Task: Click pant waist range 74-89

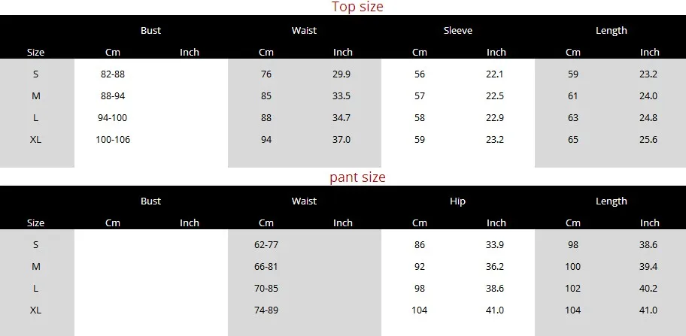Action: pos(266,310)
